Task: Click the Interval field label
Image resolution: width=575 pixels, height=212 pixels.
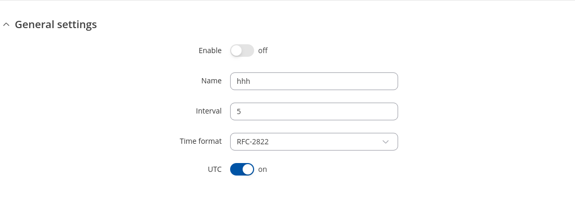Action: tap(209, 111)
